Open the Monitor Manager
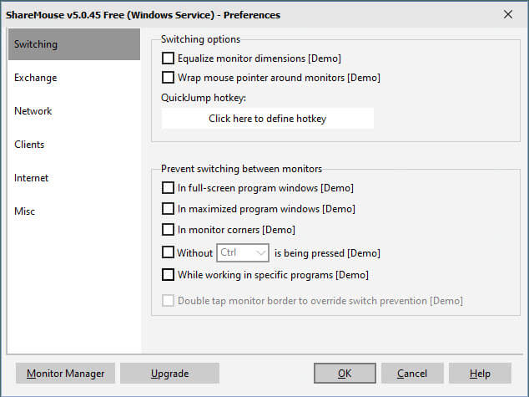The height and width of the screenshot is (397, 529). [65, 374]
